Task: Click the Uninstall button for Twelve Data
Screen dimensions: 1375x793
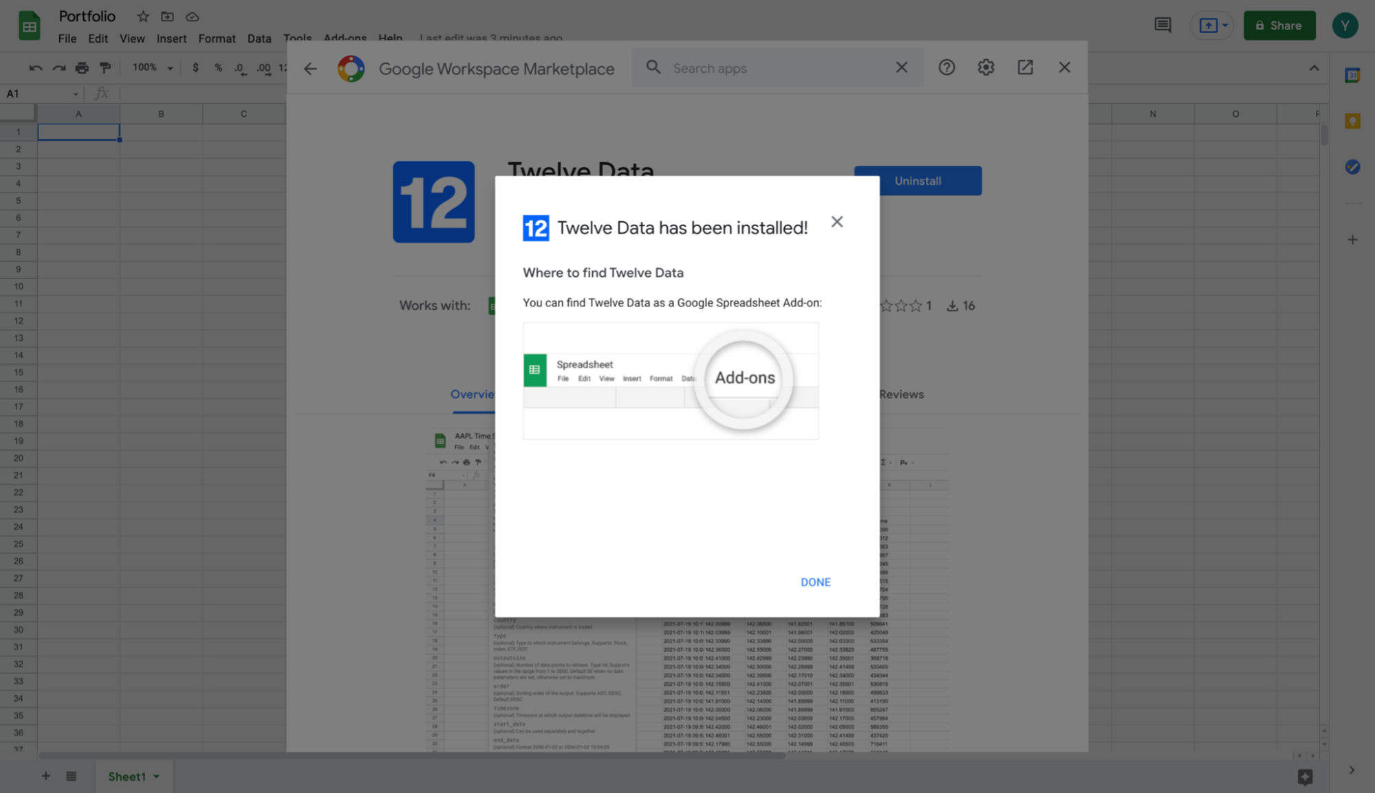Action: pos(918,180)
